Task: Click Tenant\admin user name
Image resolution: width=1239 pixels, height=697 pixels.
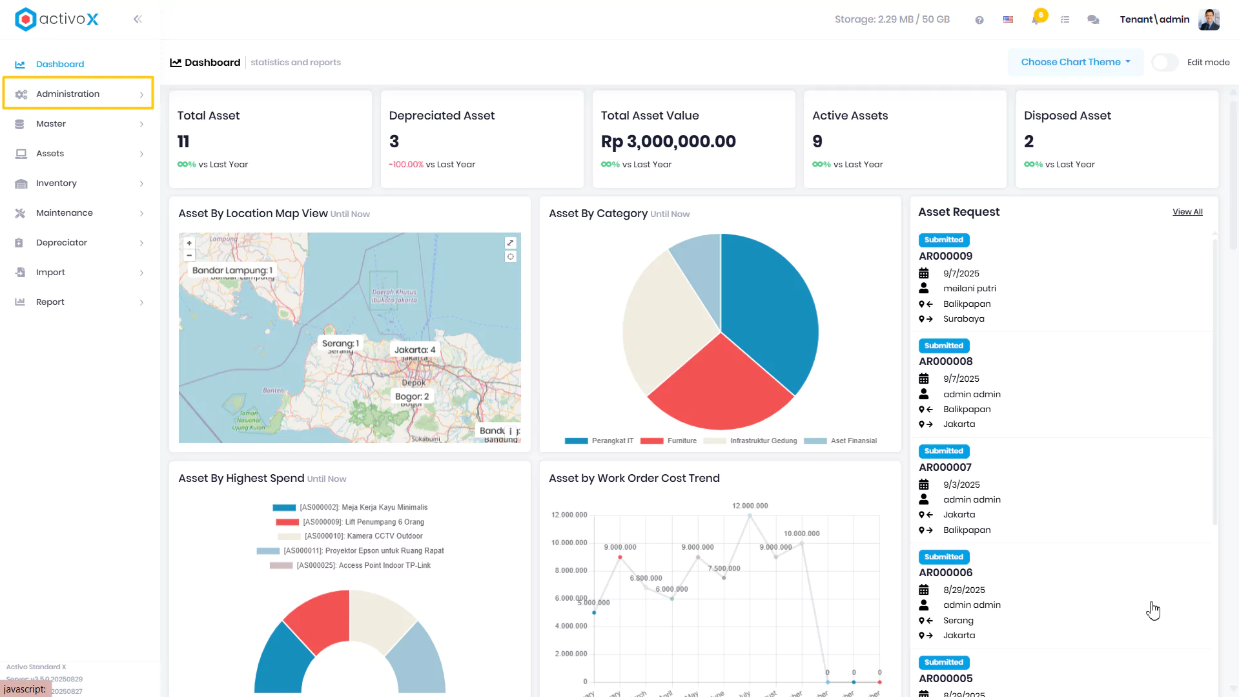Action: point(1154,19)
